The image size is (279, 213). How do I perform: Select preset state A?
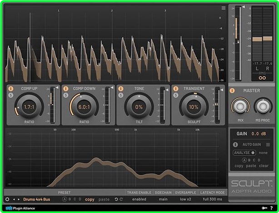(x=65, y=199)
